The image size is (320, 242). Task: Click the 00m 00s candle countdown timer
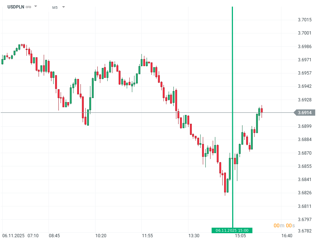pyautogui.click(x=284, y=225)
